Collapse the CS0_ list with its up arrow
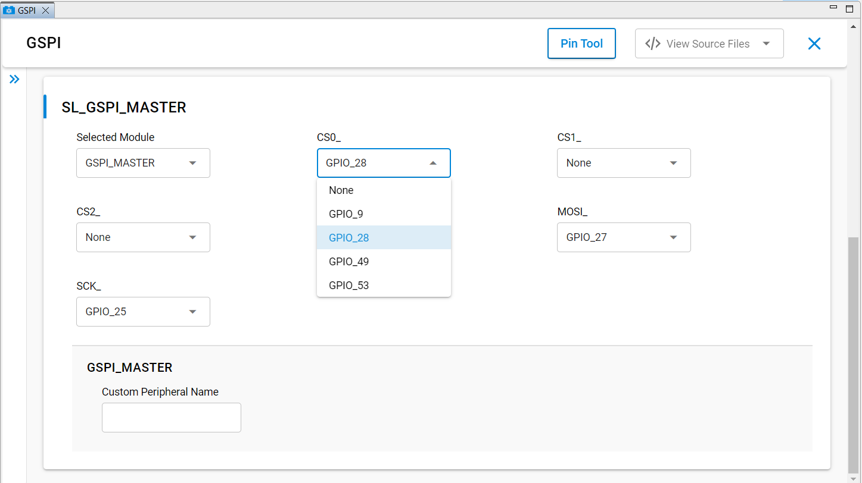 (434, 162)
